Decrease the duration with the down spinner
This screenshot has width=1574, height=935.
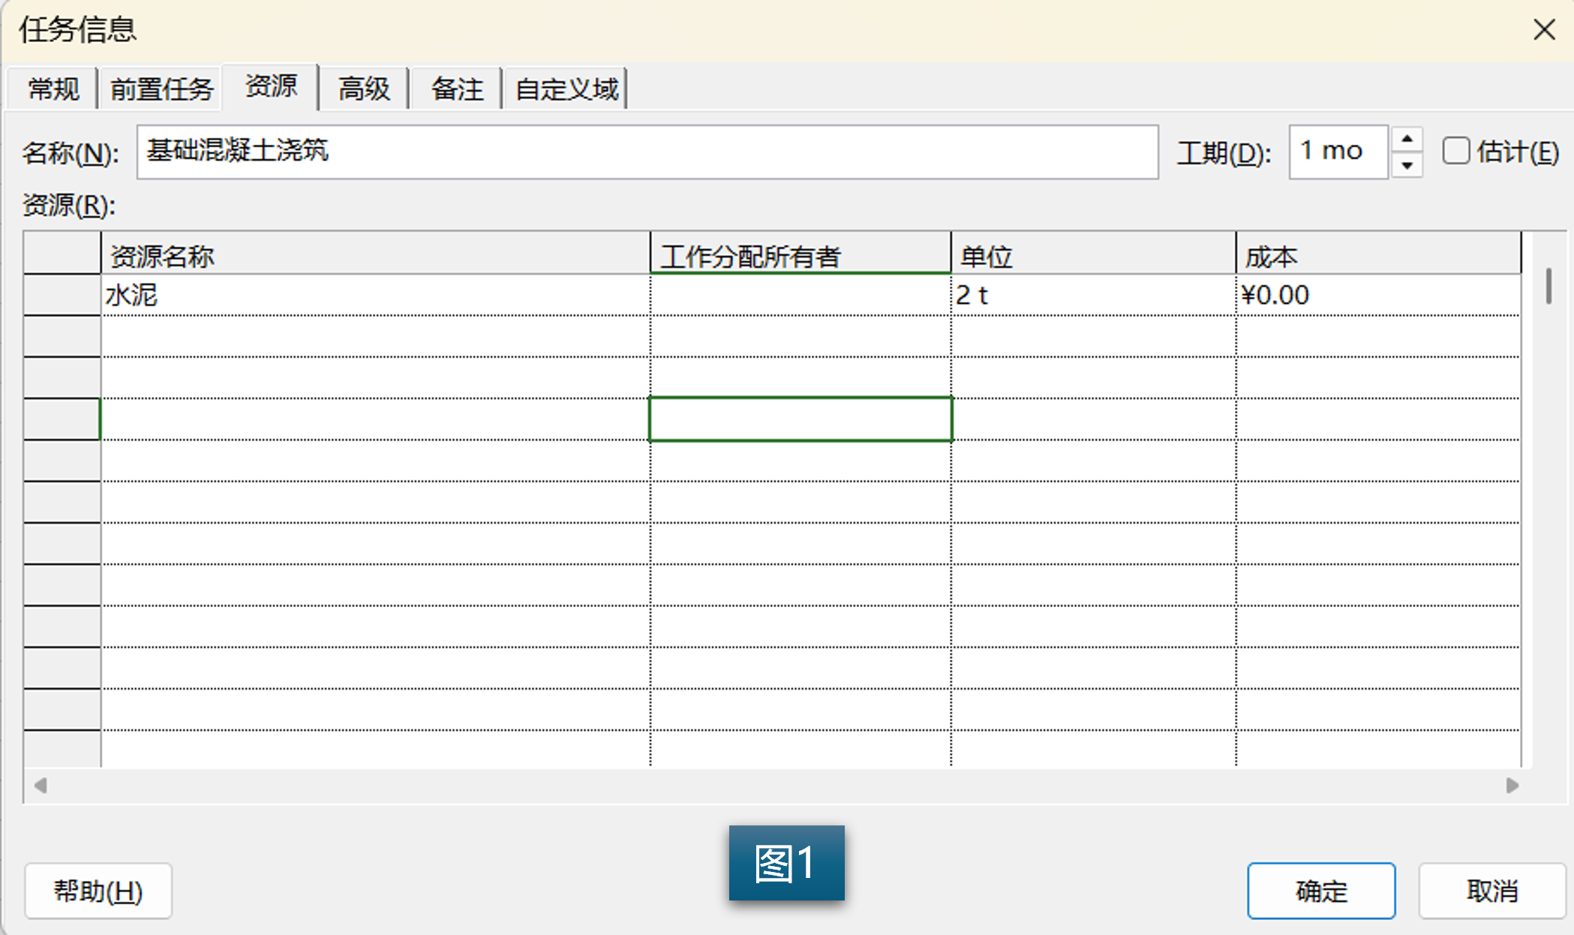(1407, 165)
